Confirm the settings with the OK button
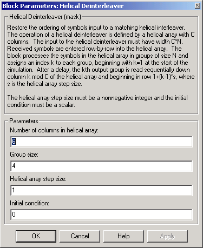 tap(36, 236)
